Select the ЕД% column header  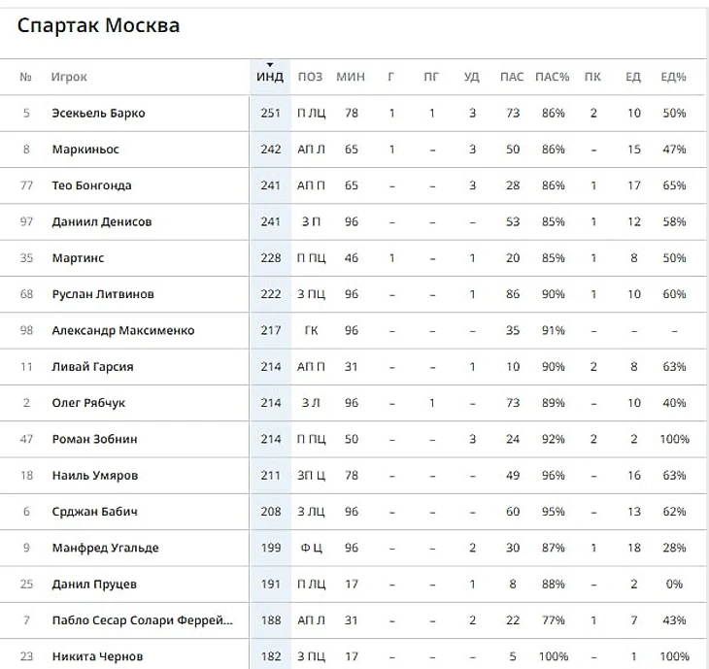(x=673, y=77)
